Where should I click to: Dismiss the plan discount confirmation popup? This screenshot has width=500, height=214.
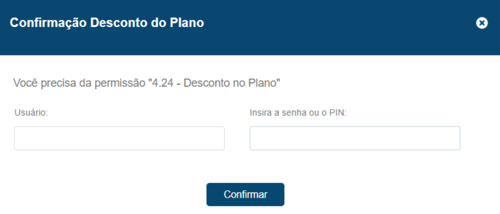[x=481, y=23]
